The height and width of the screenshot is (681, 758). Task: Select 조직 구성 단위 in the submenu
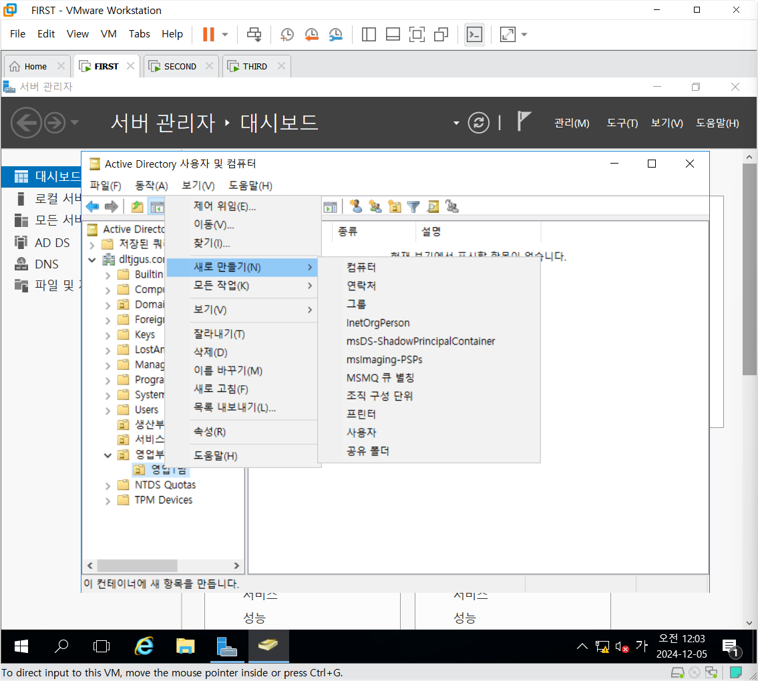(x=429, y=396)
